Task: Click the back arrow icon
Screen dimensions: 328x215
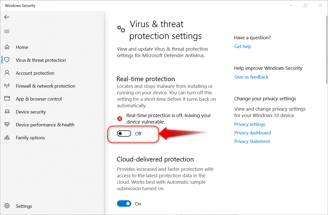Action: [7, 17]
